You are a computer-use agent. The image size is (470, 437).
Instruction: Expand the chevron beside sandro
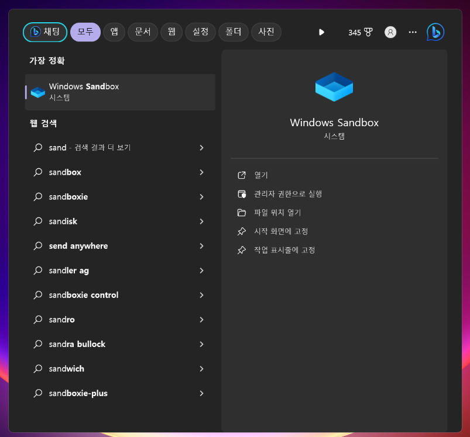[201, 320]
